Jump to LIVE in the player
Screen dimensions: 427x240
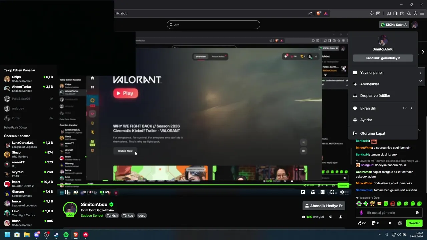[105, 192]
